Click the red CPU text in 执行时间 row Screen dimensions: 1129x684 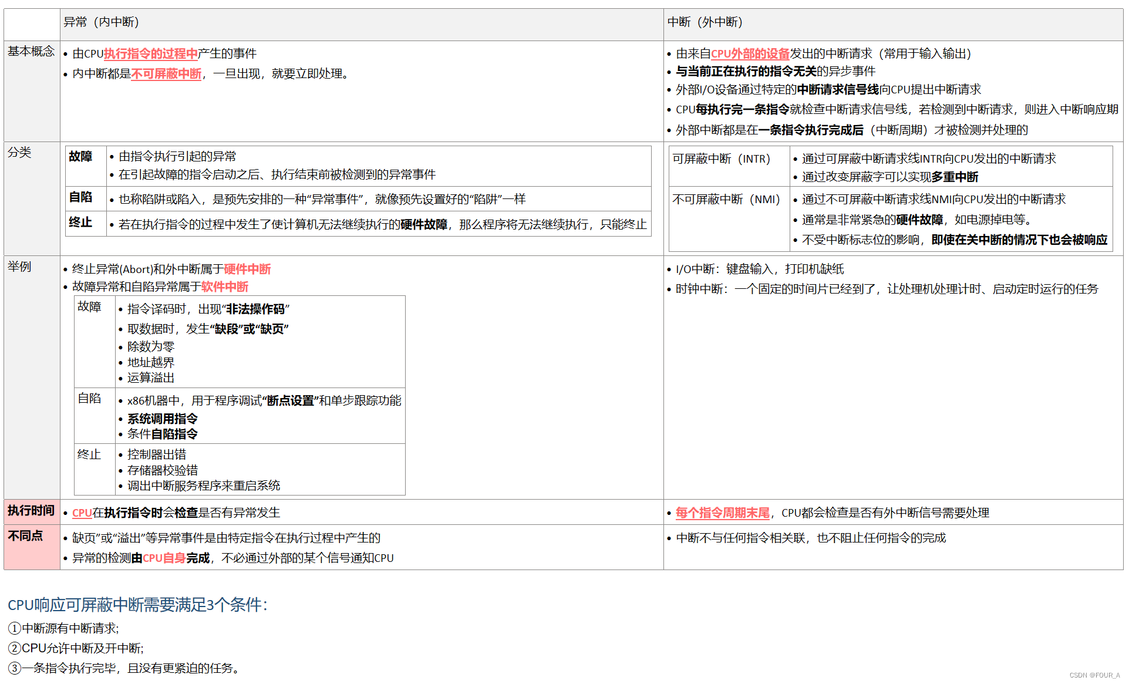tap(82, 513)
